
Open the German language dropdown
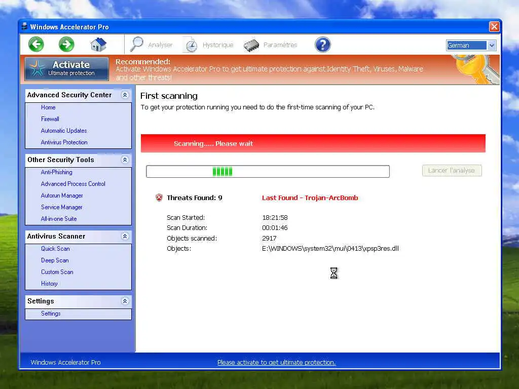[471, 45]
